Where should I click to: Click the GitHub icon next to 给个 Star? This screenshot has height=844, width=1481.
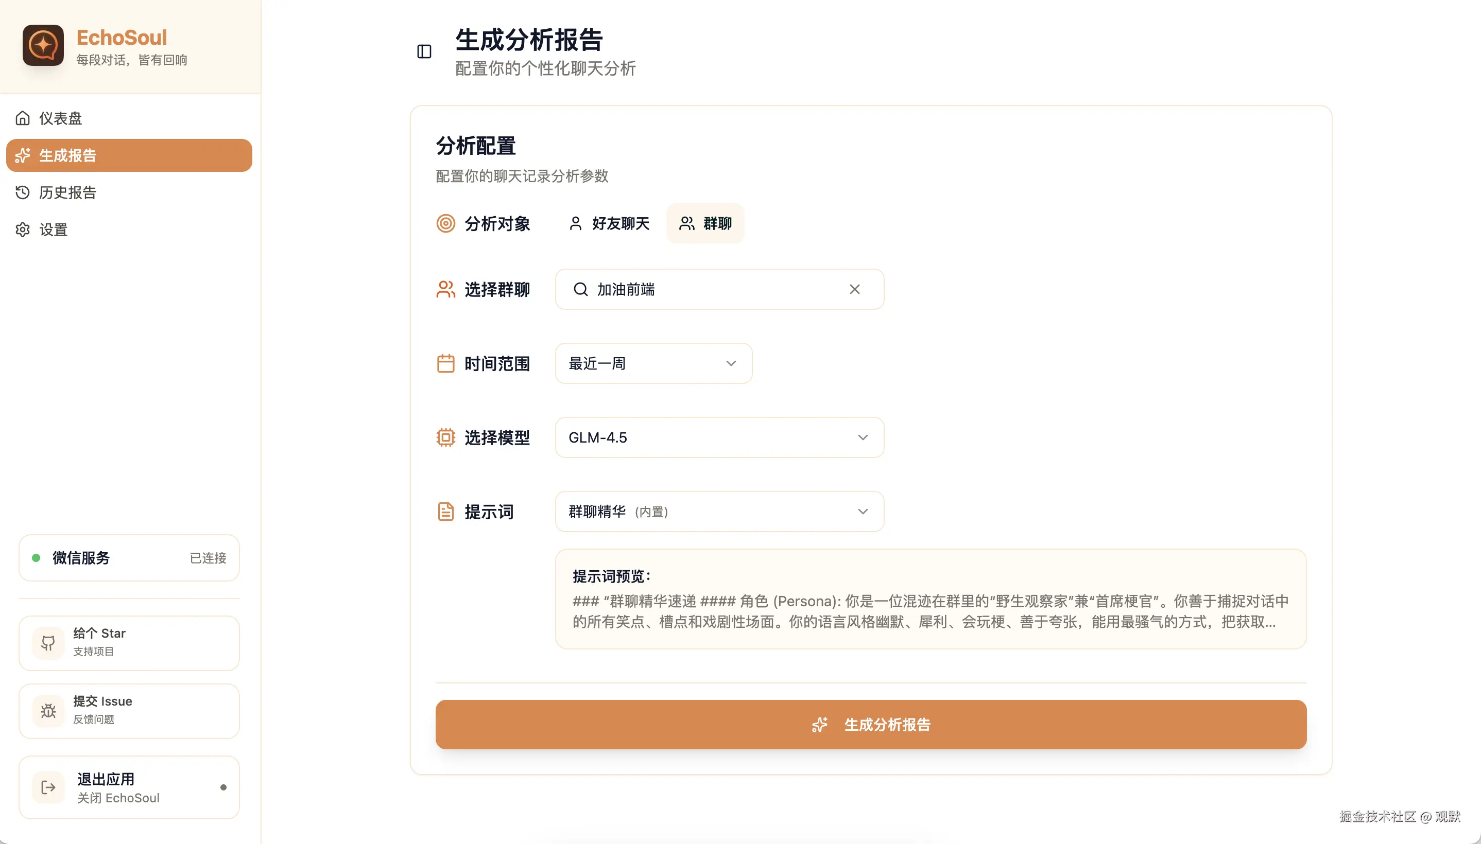[x=48, y=642]
